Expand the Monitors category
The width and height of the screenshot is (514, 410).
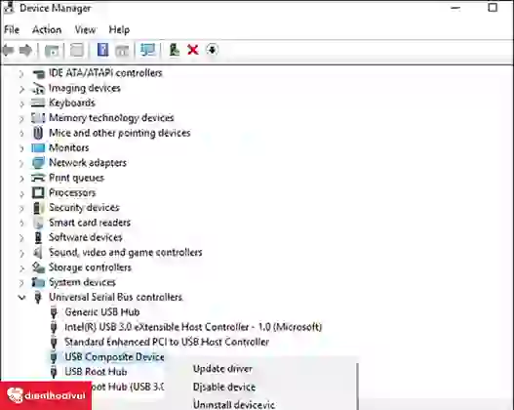click(21, 148)
